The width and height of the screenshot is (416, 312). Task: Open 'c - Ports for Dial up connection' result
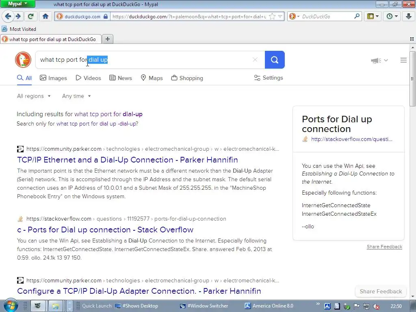point(105,230)
